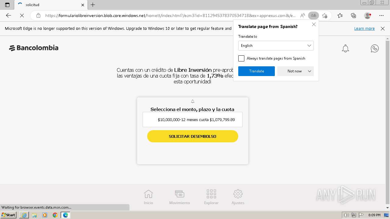The width and height of the screenshot is (390, 219).
Task: Open Bancolombia notifications bell
Action: (x=345, y=48)
